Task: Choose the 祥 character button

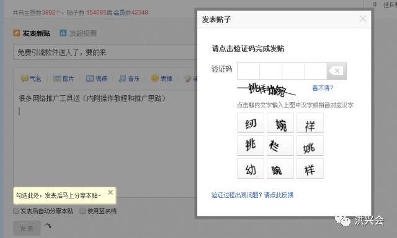Action: tap(310, 123)
